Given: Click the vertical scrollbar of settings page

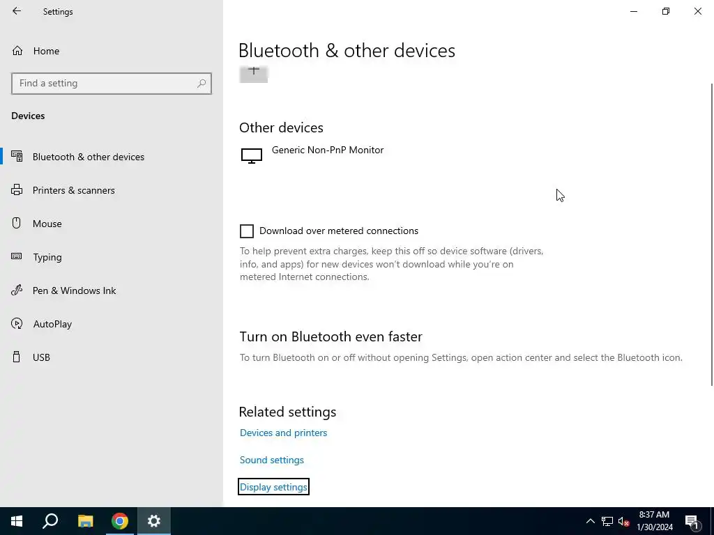Looking at the screenshot, I should (711, 235).
